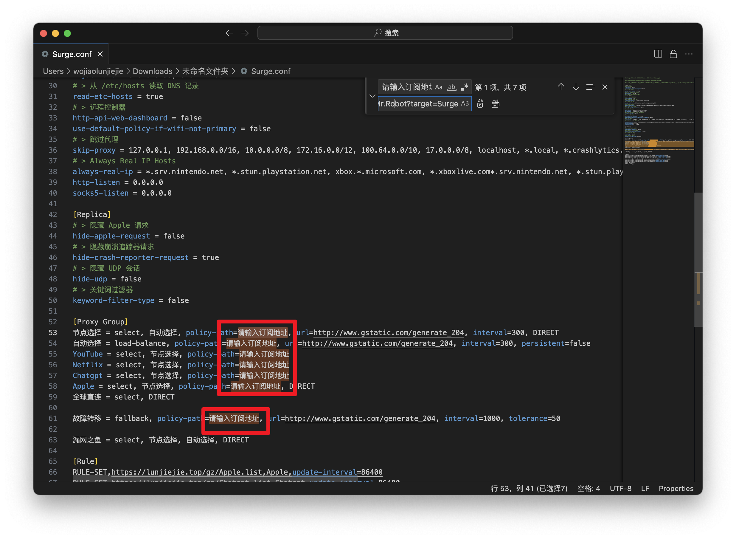Toggle Match Whole Word option
Viewport: 736px width, 539px height.
coord(451,87)
